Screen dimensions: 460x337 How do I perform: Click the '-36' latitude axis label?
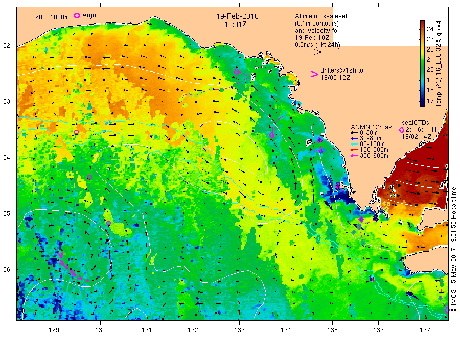[5, 270]
